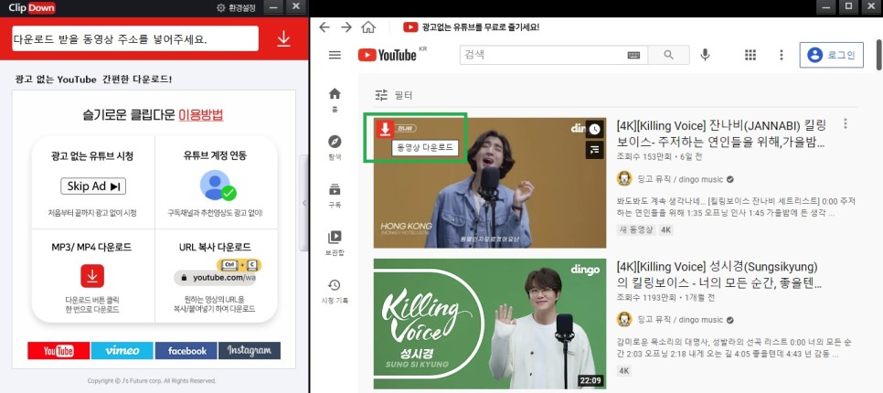This screenshot has width=883, height=393.
Task: Open 보관함 library in the sidebar
Action: pos(335,243)
